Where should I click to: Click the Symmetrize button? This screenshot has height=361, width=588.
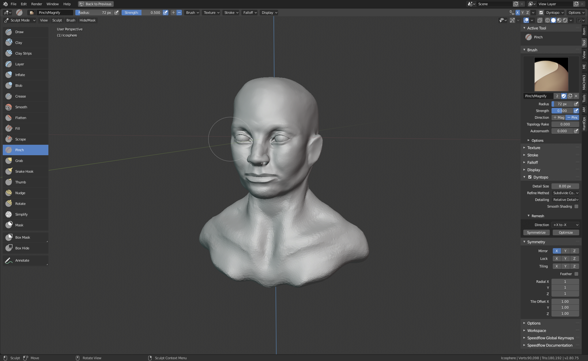(x=536, y=232)
